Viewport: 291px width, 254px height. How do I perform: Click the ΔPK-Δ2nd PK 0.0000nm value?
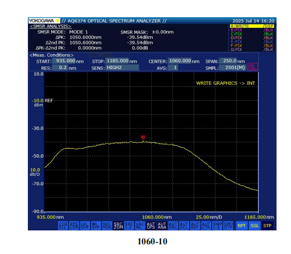click(89, 48)
